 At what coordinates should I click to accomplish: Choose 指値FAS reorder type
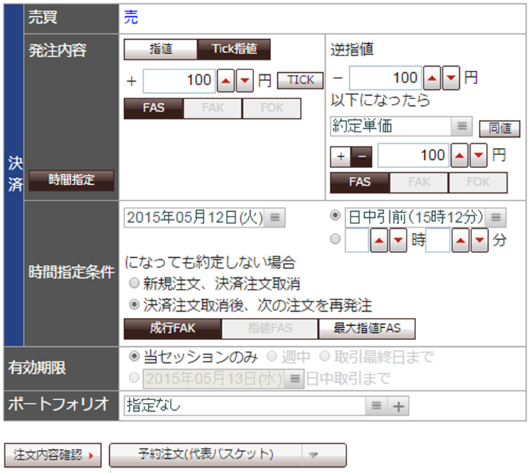coord(270,329)
